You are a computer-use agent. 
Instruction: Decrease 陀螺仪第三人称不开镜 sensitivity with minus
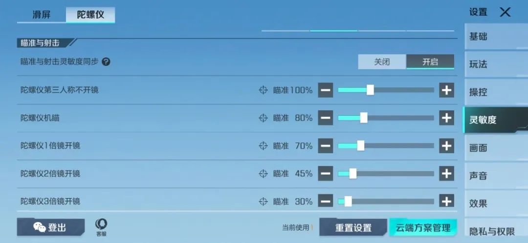[326, 90]
